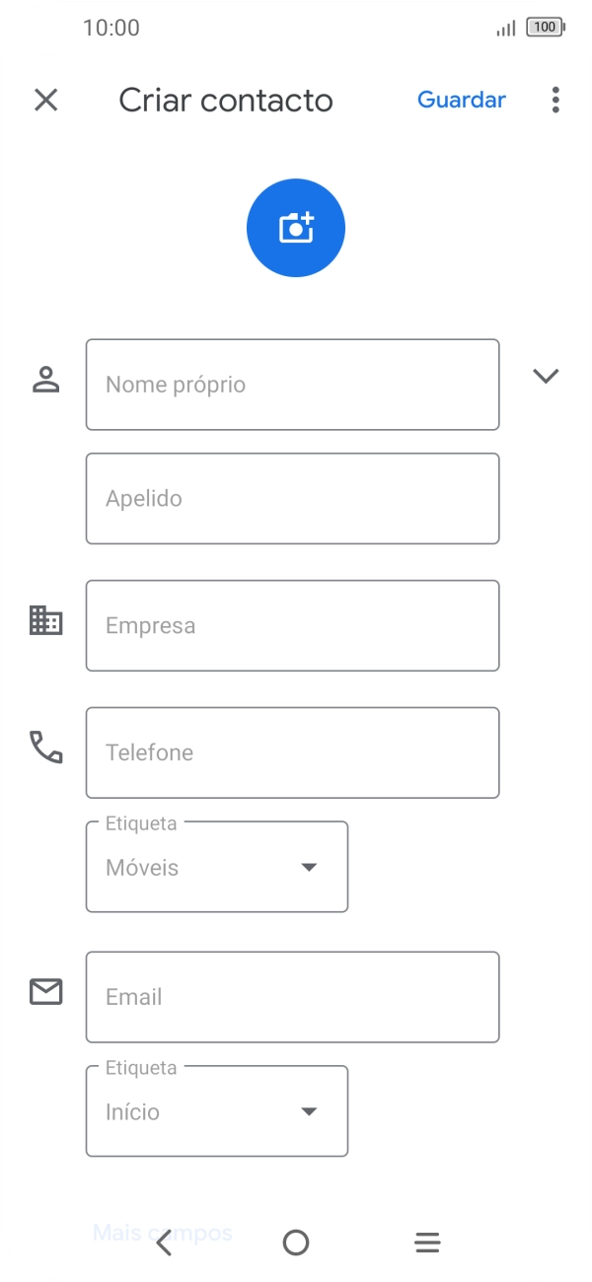Click the add contact photo camera icon
592x1282 pixels.
point(295,227)
